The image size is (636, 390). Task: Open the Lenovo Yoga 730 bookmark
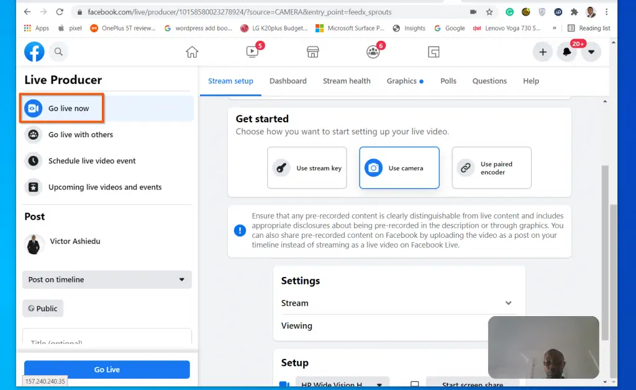[x=507, y=28]
